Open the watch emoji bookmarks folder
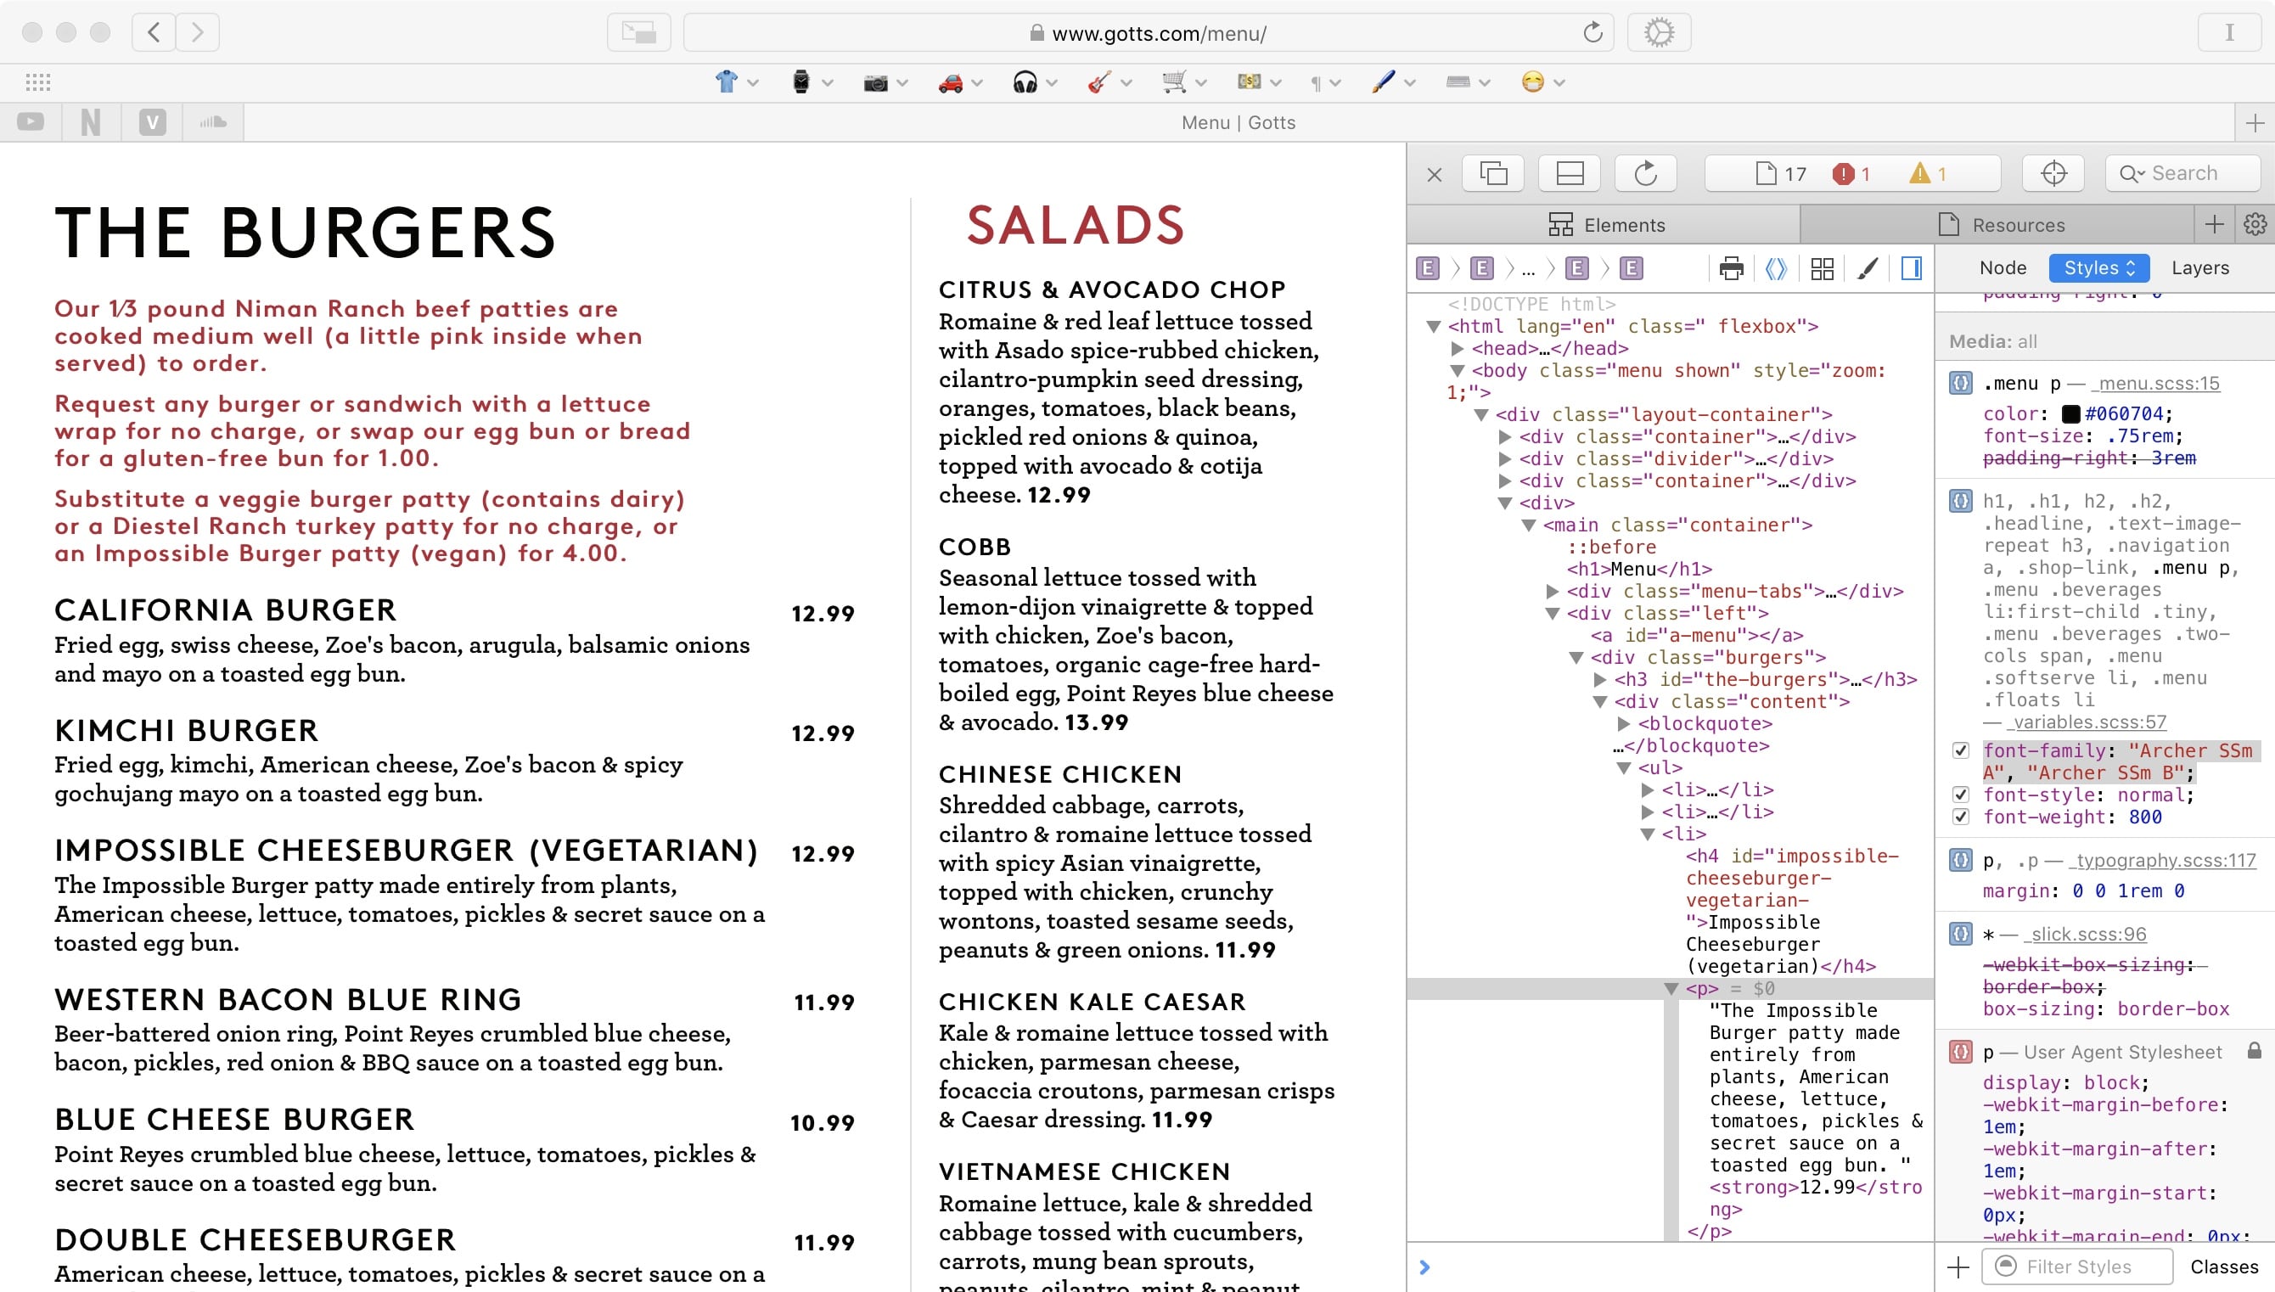Viewport: 2275px width, 1292px height. [x=811, y=81]
